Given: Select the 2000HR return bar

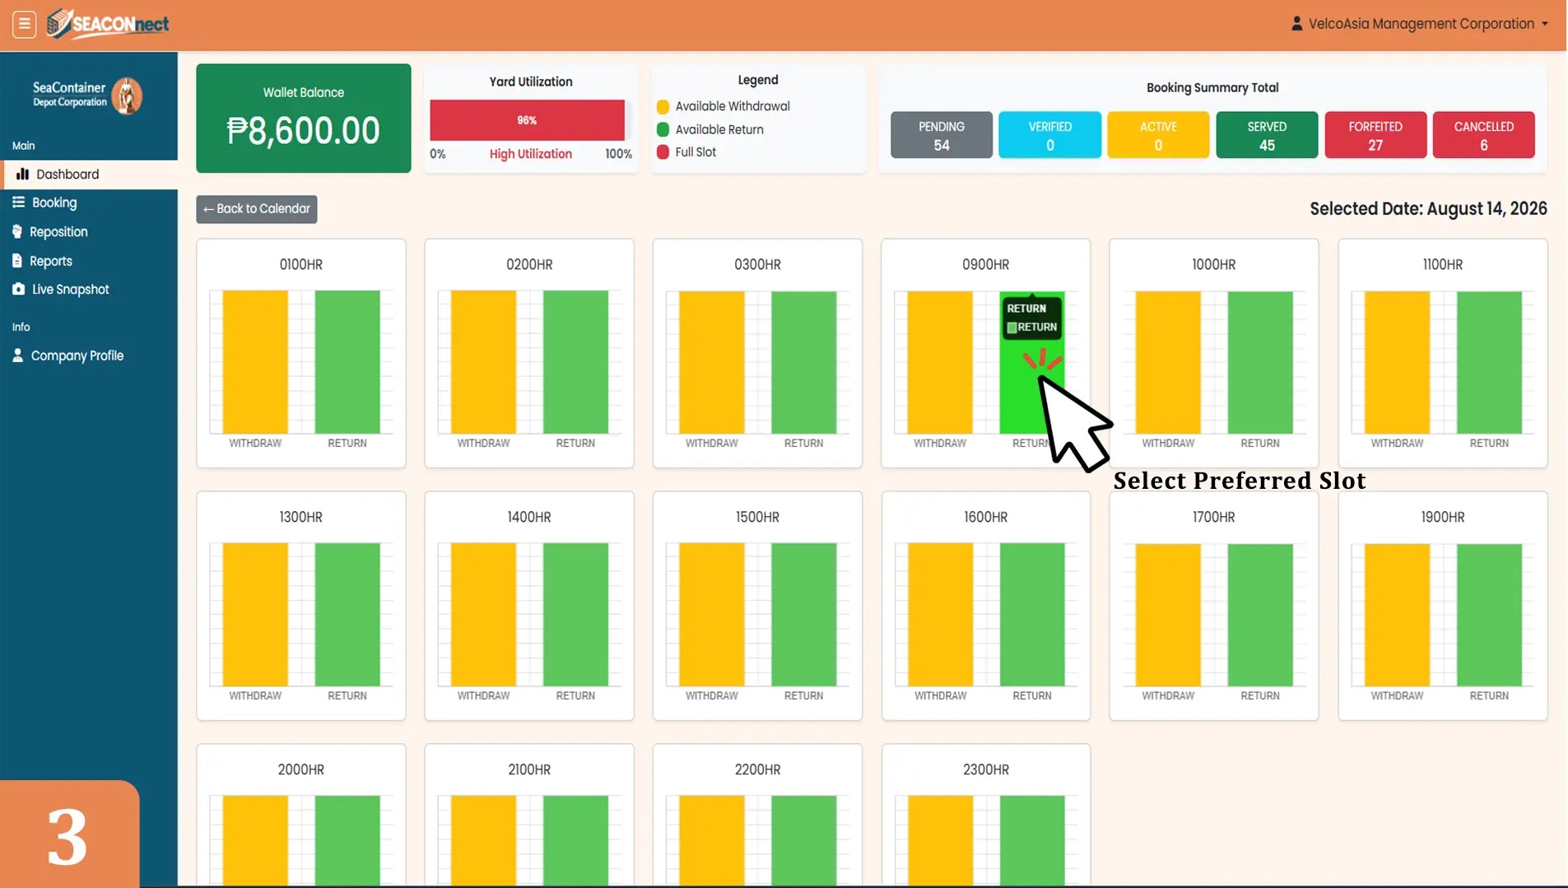Looking at the screenshot, I should [x=347, y=841].
